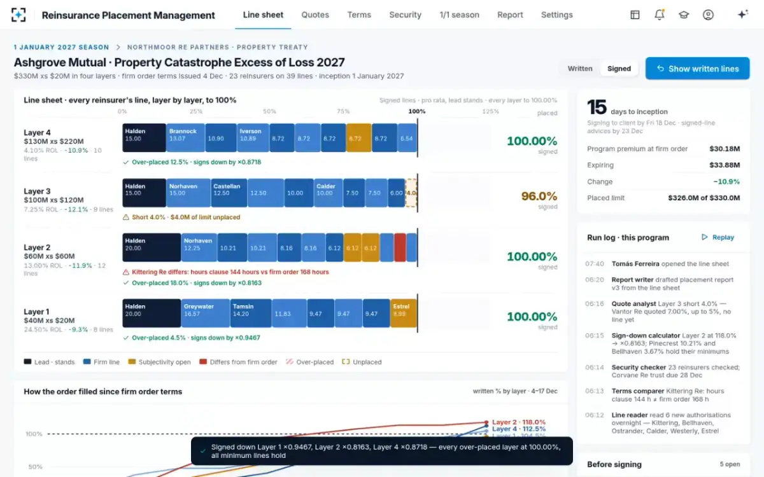Follow the Northmoor Re Partners · Property Treaty breadcrumb
This screenshot has width=764, height=477.
217,47
